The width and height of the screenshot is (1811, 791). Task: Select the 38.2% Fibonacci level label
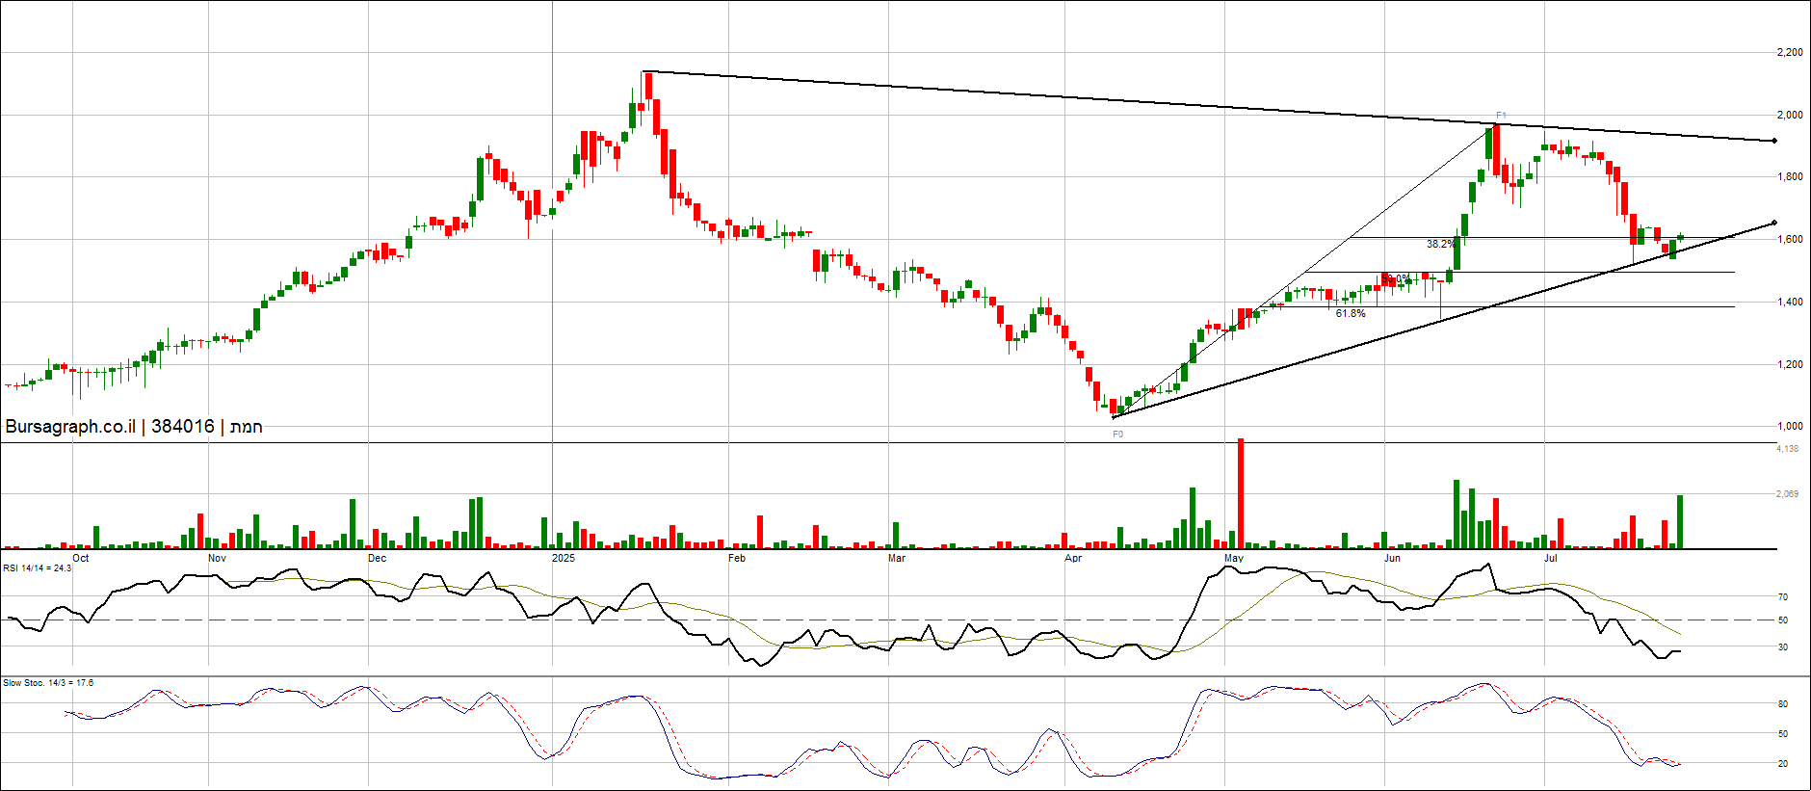coord(1440,245)
